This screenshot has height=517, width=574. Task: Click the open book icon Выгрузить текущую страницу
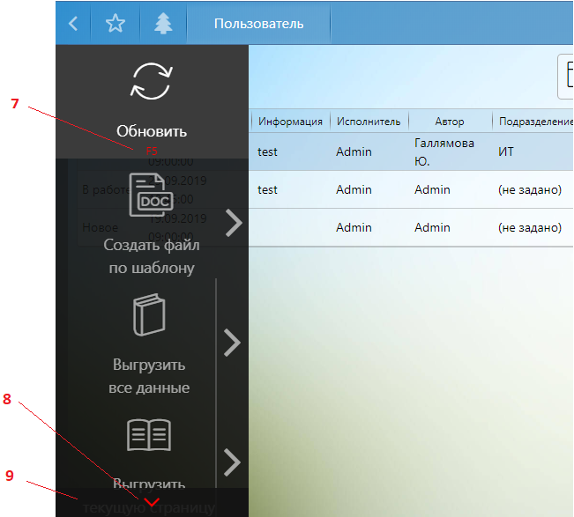coord(149,435)
